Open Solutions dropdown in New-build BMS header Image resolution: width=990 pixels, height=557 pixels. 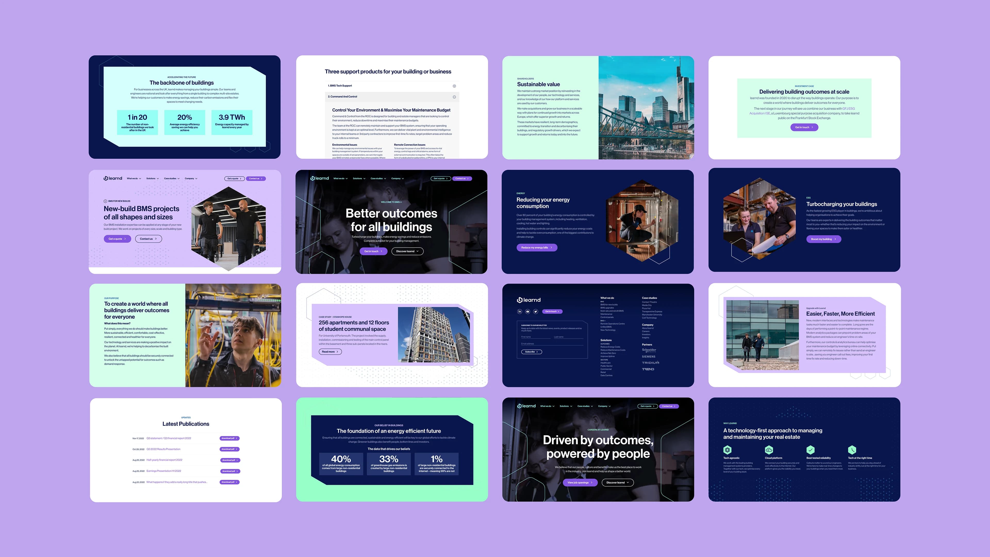(x=152, y=178)
